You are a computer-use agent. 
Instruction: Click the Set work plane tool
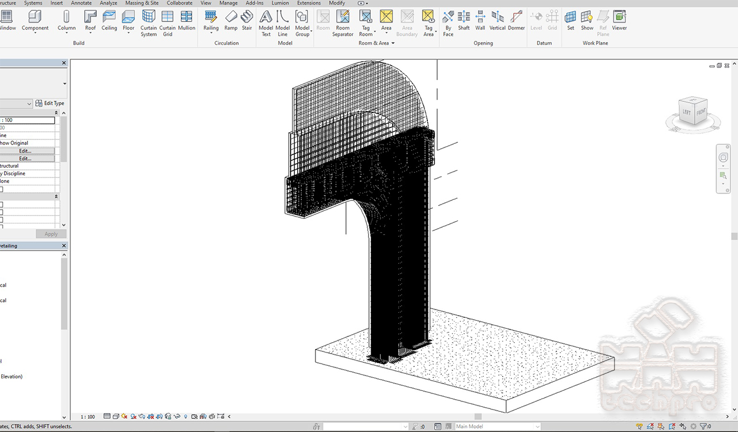570,21
